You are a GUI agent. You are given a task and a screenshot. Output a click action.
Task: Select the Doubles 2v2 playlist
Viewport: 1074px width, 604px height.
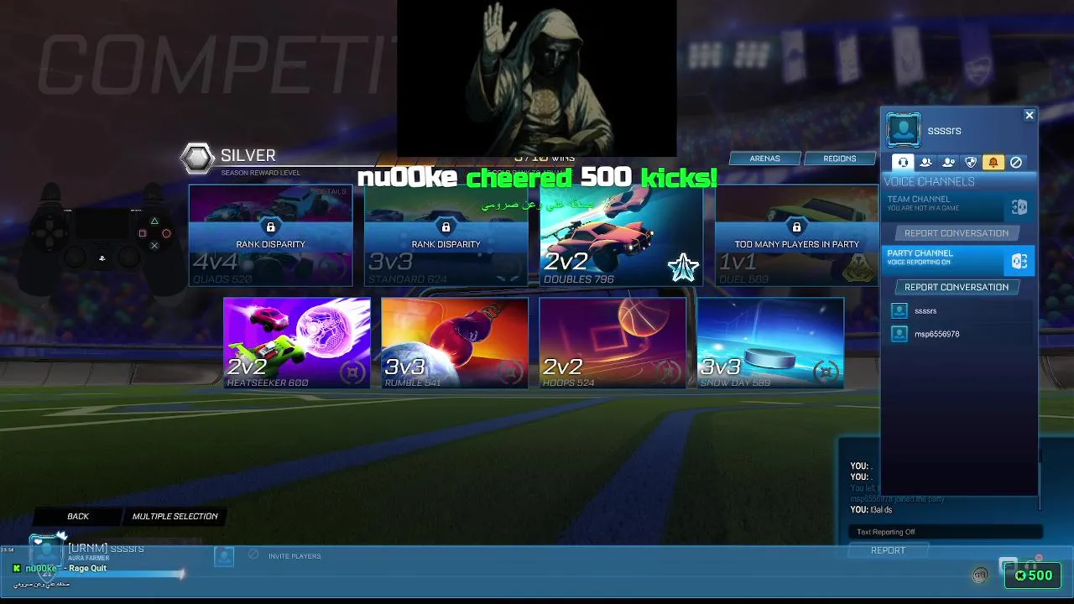621,235
